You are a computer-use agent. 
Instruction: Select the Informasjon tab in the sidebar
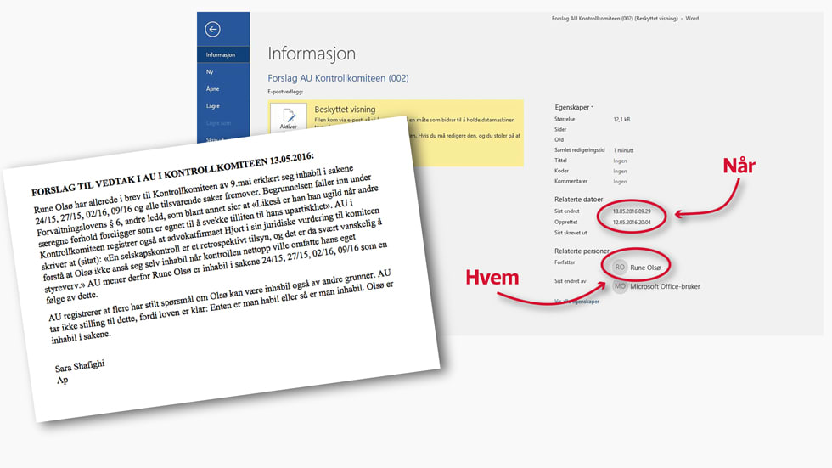pos(221,54)
